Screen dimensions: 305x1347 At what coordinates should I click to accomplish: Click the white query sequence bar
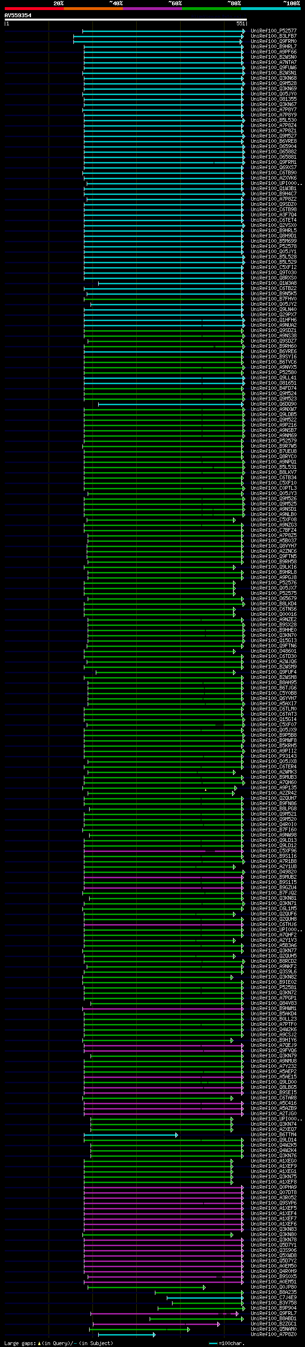[x=125, y=20]
